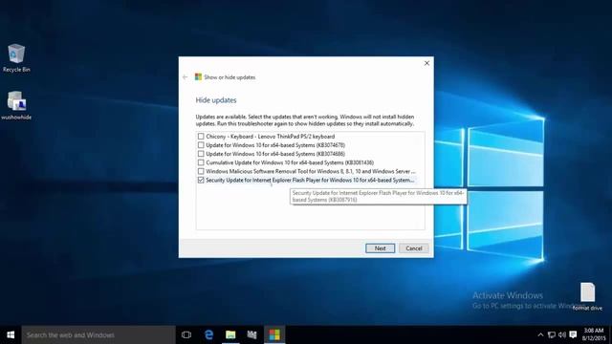Click the Next button
The width and height of the screenshot is (612, 344).
[381, 248]
